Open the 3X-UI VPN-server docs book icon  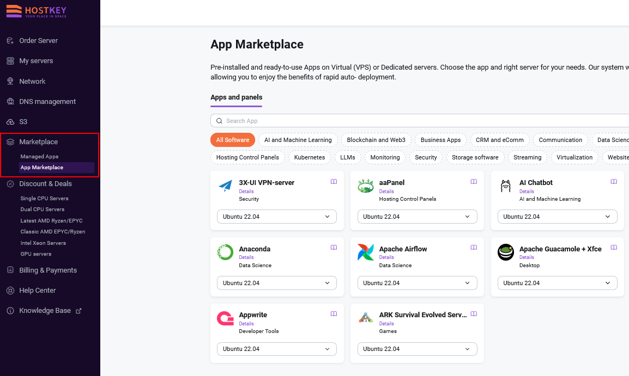pyautogui.click(x=334, y=182)
